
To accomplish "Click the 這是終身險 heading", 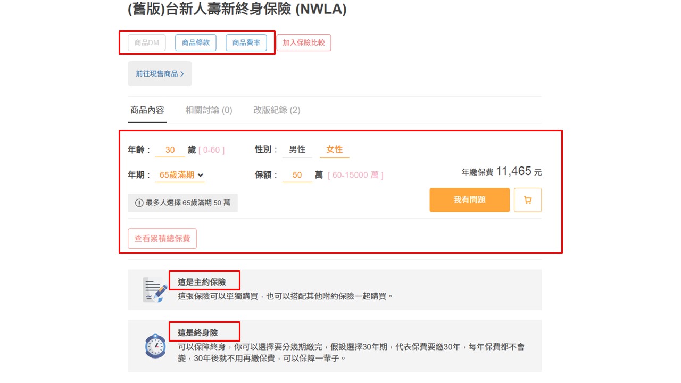I will click(x=198, y=332).
